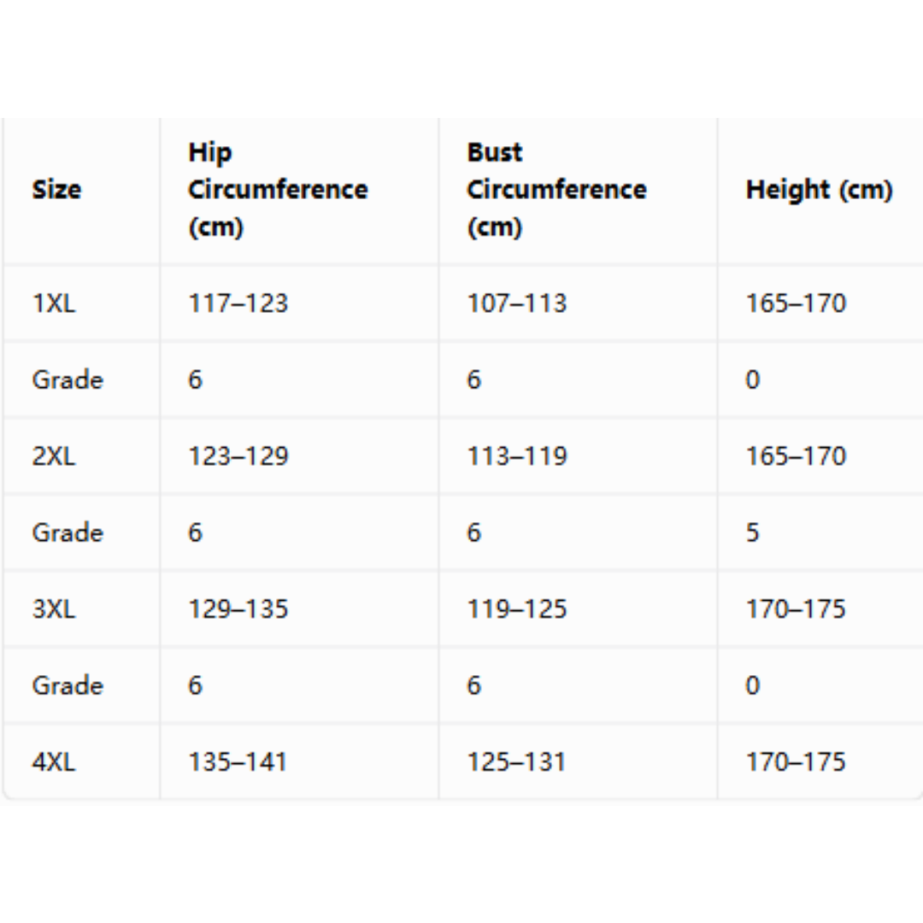923x923 pixels.
Task: Click the 119–125 bust value
Action: tap(516, 608)
